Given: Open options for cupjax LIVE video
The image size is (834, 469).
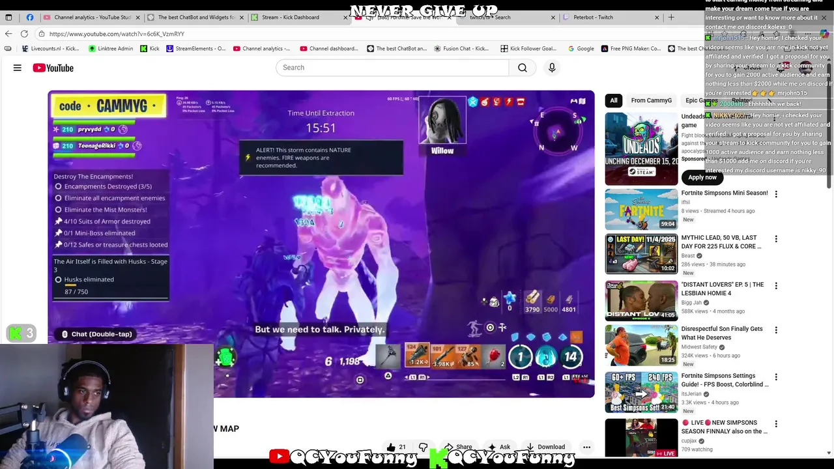Looking at the screenshot, I should (776, 424).
